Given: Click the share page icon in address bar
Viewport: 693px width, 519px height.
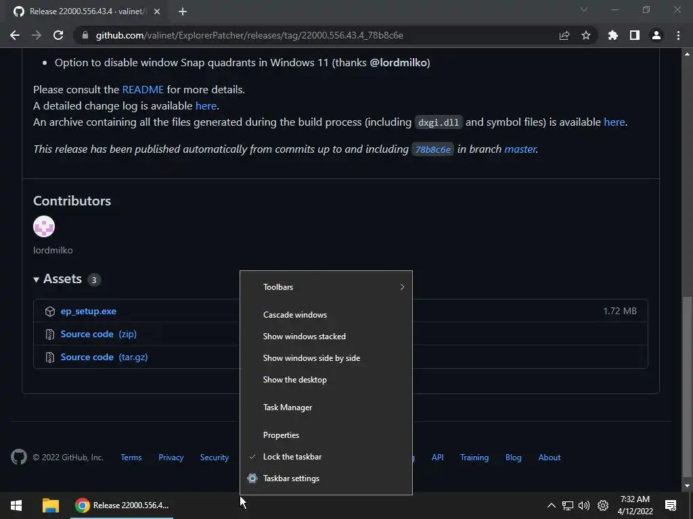Looking at the screenshot, I should (x=564, y=35).
